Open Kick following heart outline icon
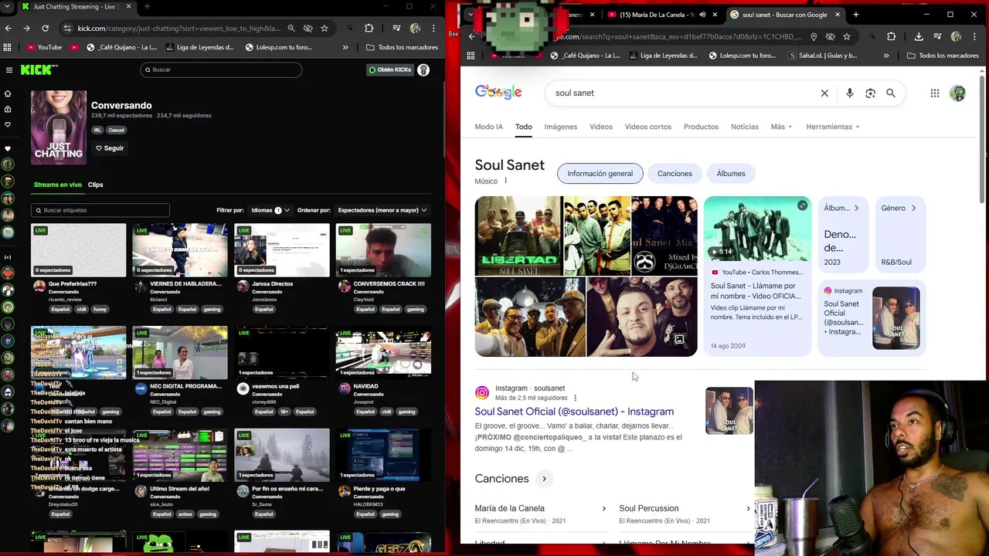 tap(8, 124)
